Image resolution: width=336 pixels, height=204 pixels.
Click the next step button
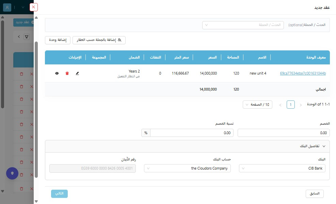pos(59,194)
